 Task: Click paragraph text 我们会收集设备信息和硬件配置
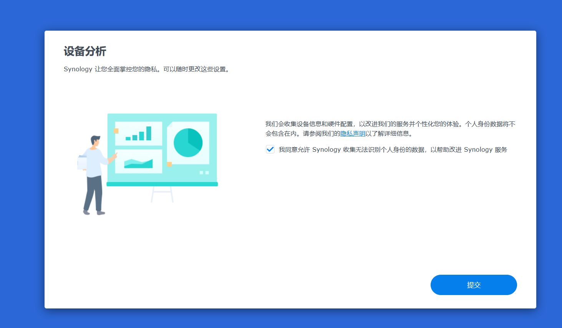click(x=309, y=124)
